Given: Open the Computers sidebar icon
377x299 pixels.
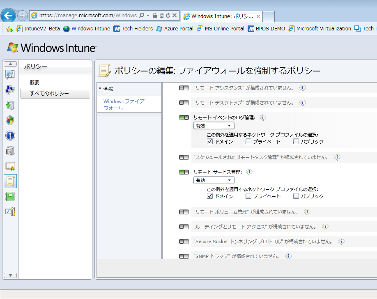Looking at the screenshot, I should coord(10,90).
